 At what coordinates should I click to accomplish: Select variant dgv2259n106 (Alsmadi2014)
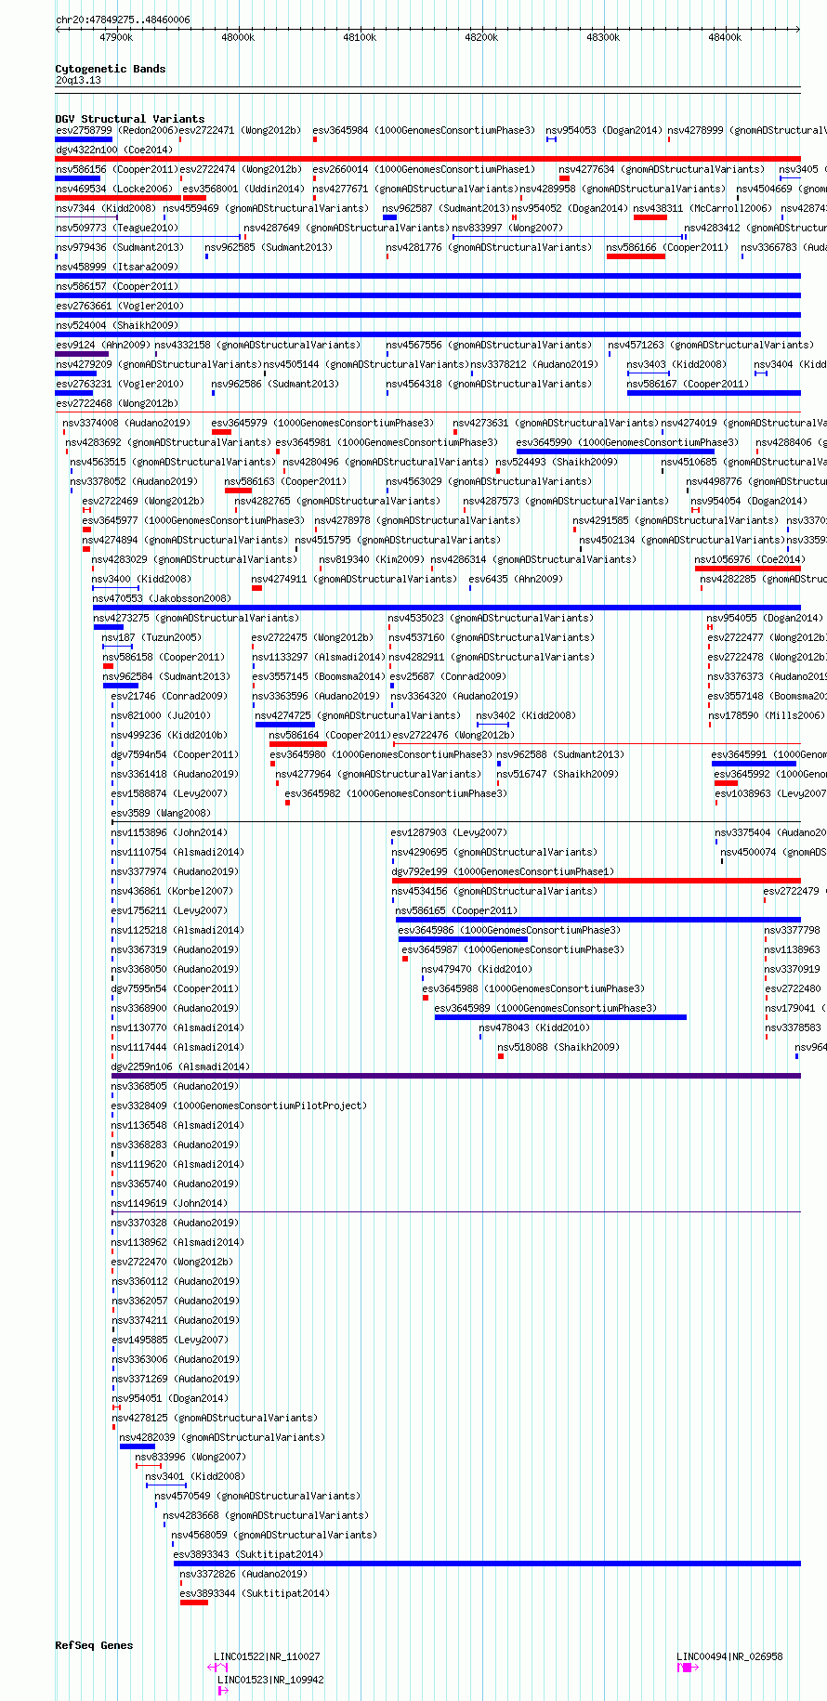[181, 1066]
